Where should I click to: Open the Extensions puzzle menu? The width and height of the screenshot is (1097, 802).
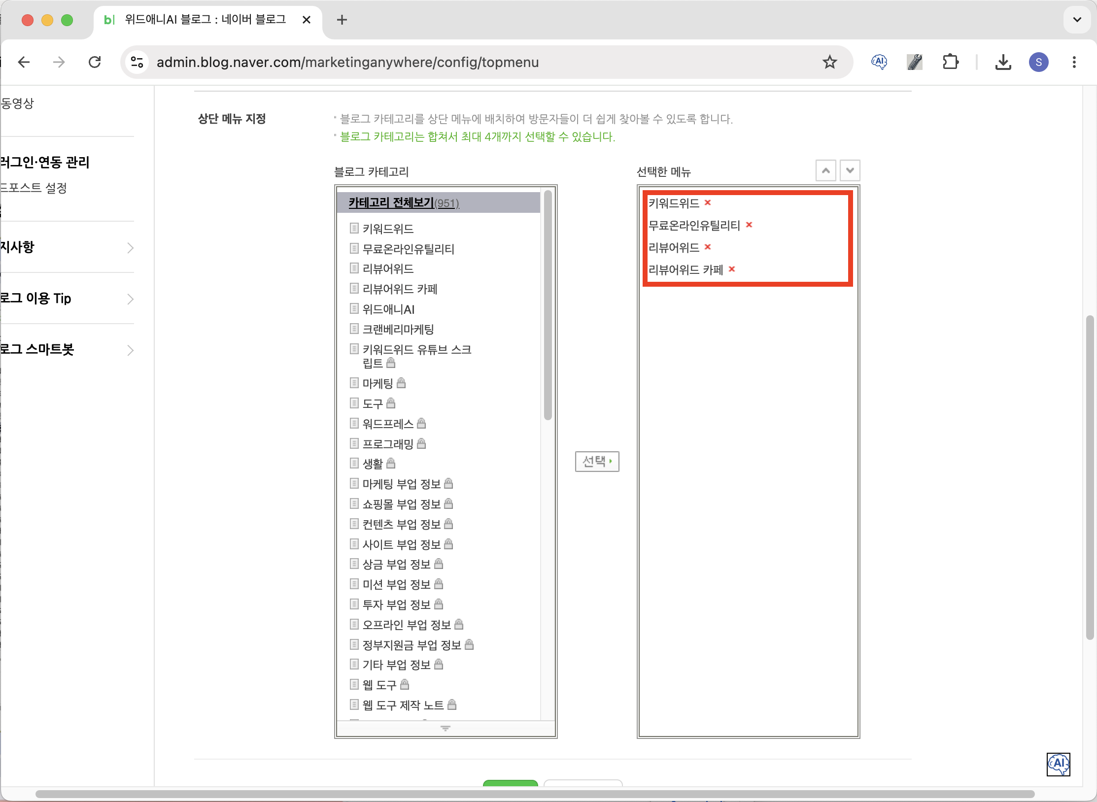(950, 62)
